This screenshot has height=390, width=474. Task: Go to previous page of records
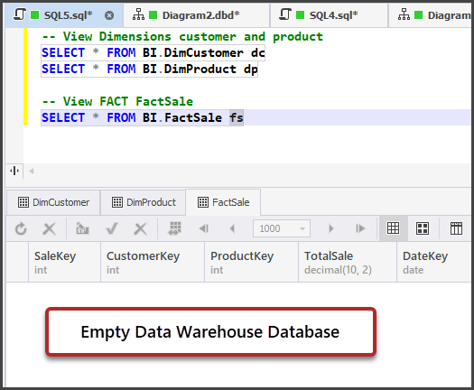(x=232, y=228)
